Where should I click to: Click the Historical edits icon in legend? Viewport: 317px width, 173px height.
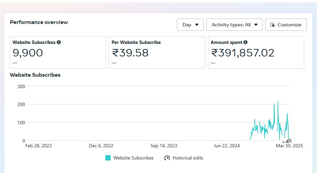pos(167,158)
